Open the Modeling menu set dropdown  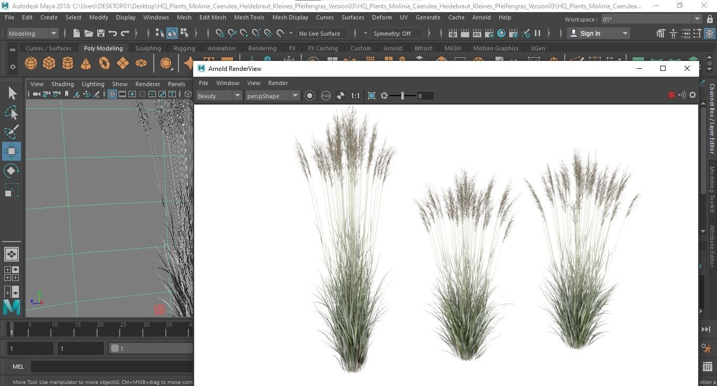[33, 33]
